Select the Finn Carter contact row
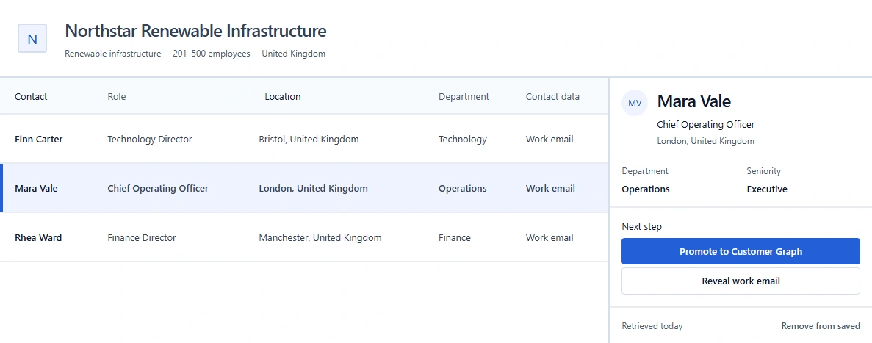This screenshot has height=343, width=872. point(304,139)
